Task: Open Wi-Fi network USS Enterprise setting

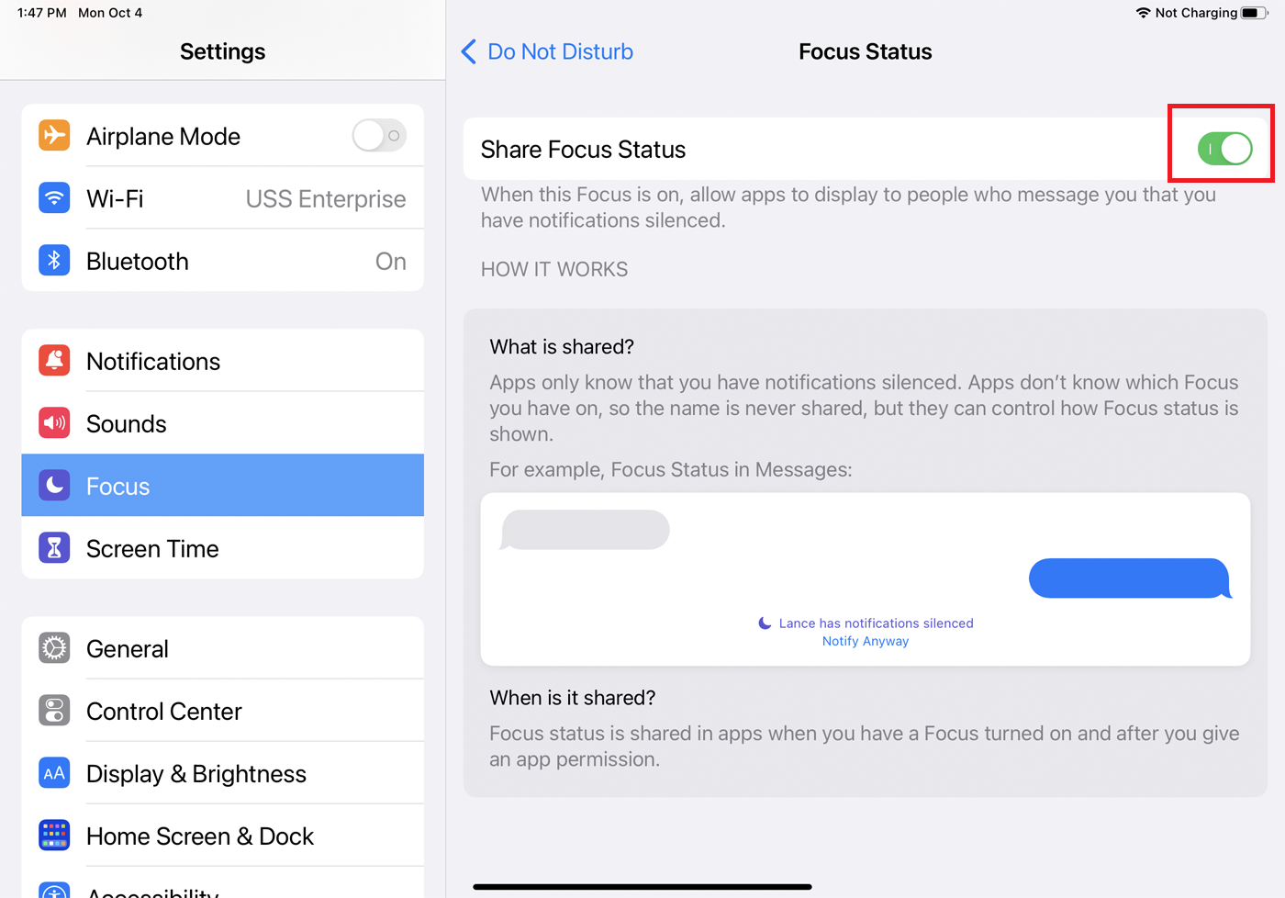Action: (223, 198)
